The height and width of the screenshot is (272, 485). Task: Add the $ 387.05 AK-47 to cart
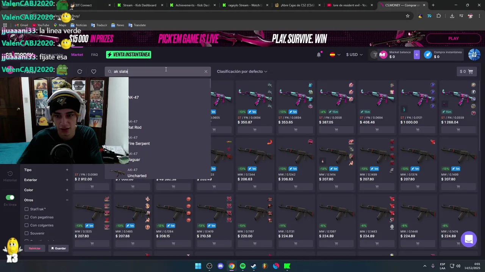click(x=336, y=130)
